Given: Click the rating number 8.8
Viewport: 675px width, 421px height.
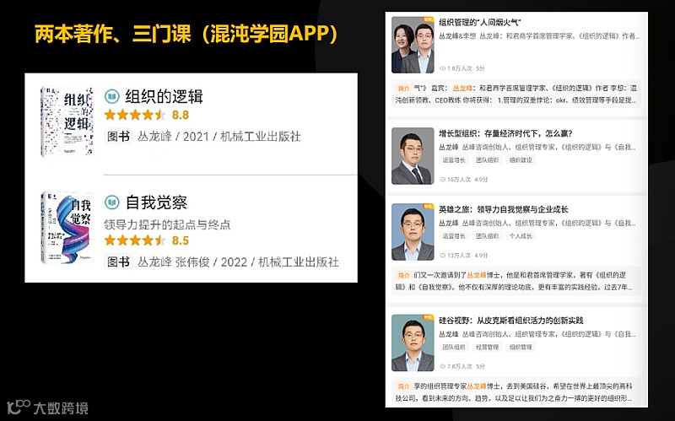Looking at the screenshot, I should click(181, 115).
